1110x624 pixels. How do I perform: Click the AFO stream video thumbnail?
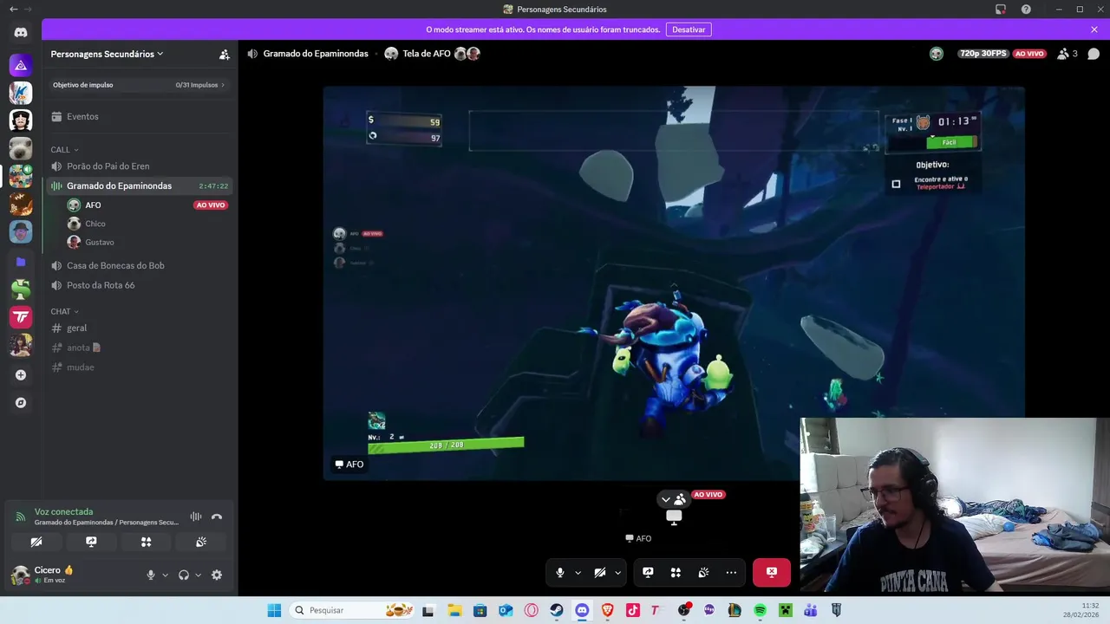(674, 517)
